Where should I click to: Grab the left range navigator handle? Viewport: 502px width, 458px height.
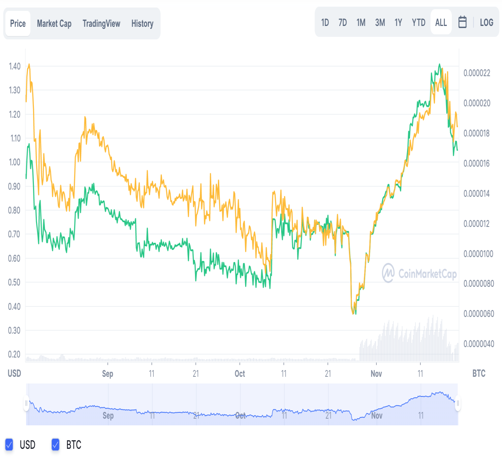(x=26, y=404)
